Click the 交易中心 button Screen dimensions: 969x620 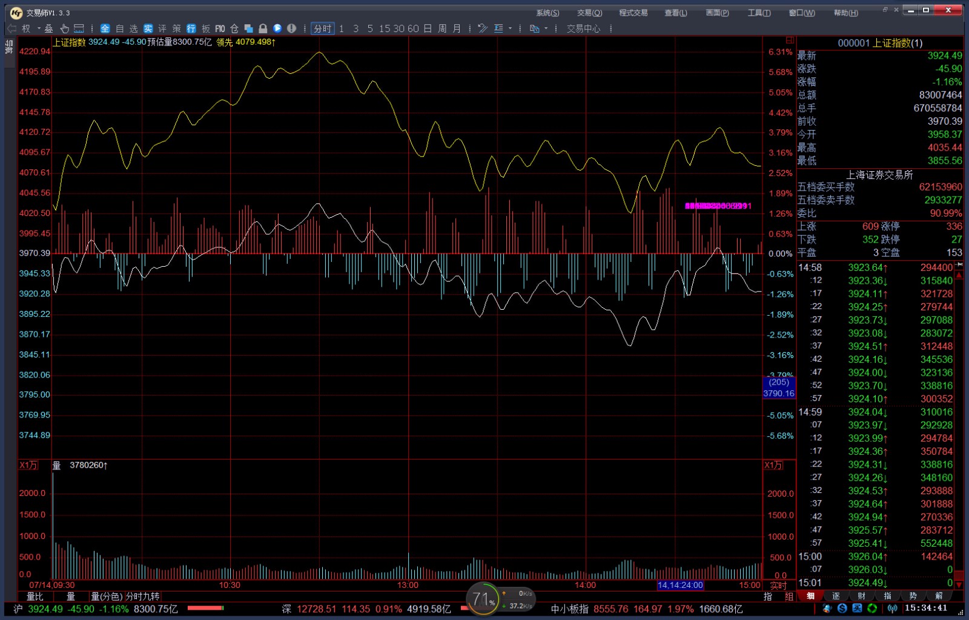point(583,28)
